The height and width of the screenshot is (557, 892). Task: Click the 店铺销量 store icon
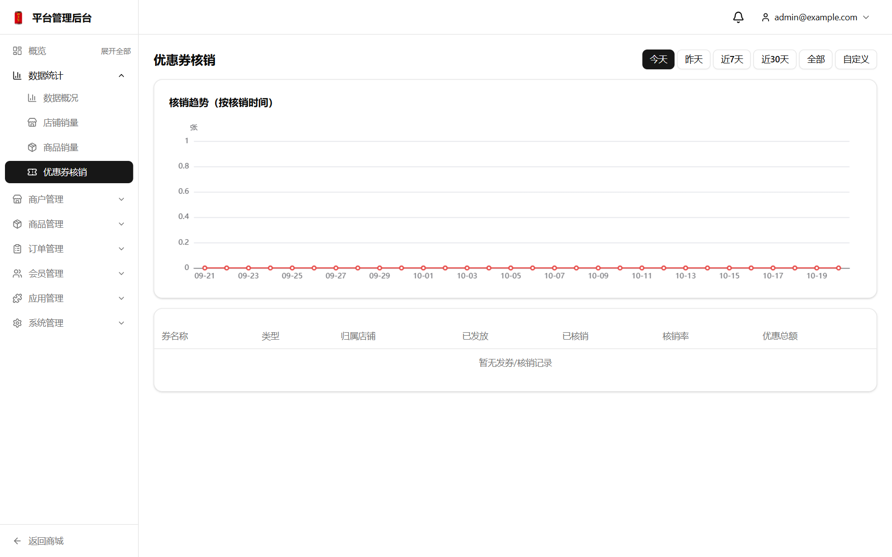coord(32,122)
